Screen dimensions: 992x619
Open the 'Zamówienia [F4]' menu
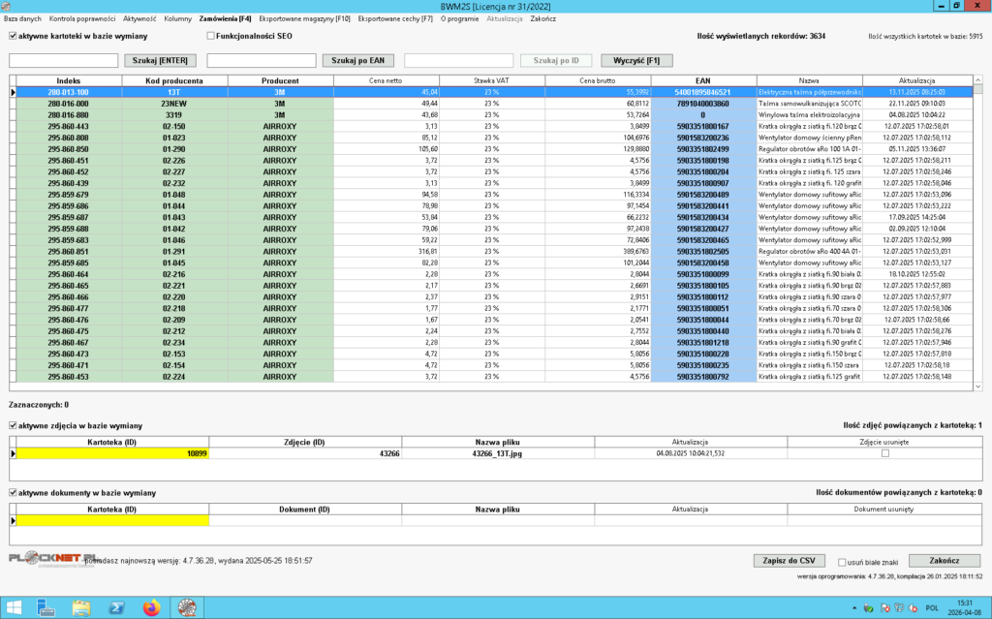(225, 18)
